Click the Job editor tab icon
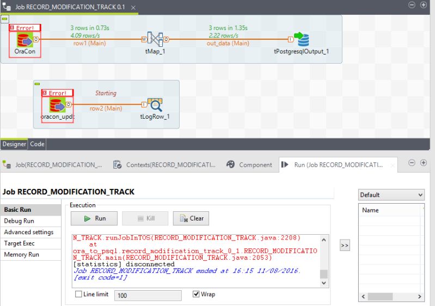 point(7,7)
